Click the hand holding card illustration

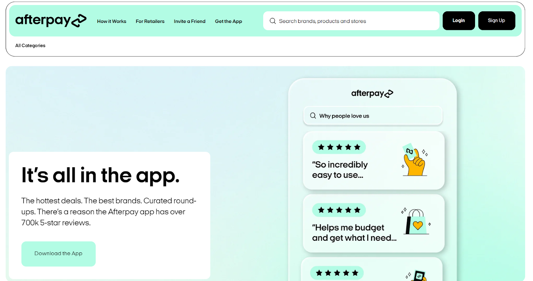coord(415,160)
